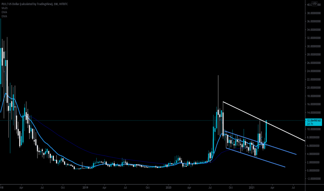This screenshot has height=191, width=324.
Task: Select the white descending trendline
Action: [264, 121]
